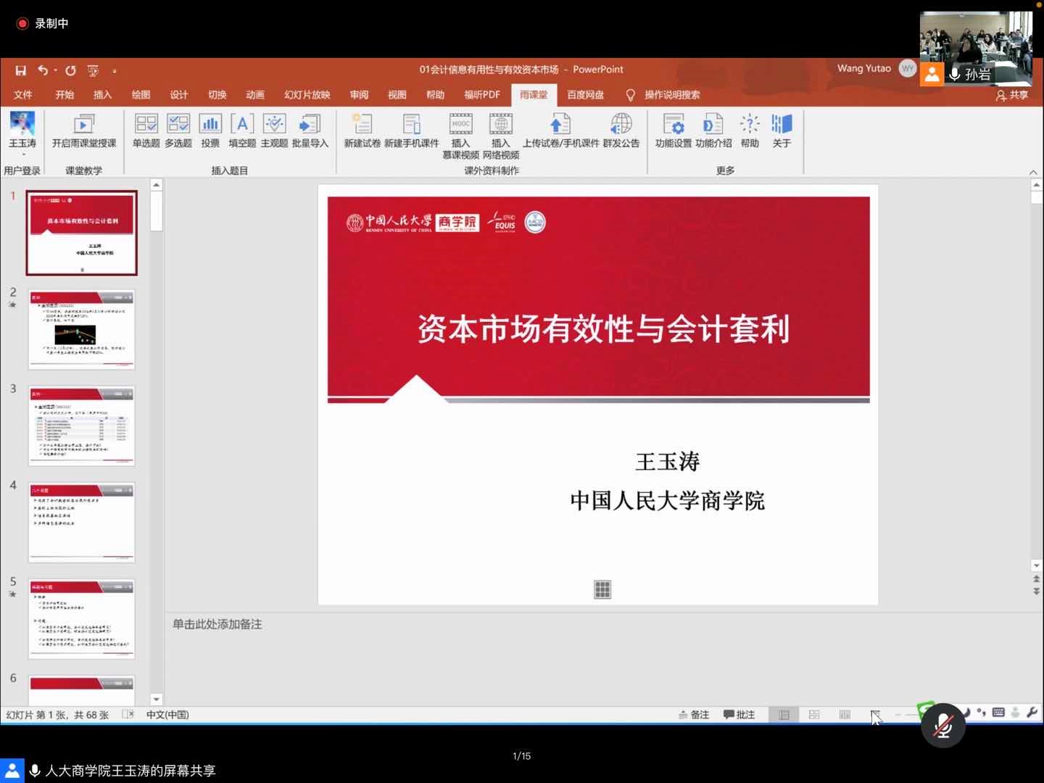Open the 插入 ribbon tab
The height and width of the screenshot is (783, 1044).
tap(102, 95)
